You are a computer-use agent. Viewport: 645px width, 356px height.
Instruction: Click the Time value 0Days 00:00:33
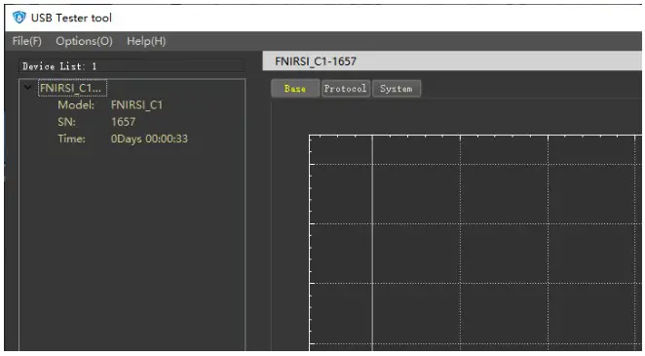(149, 138)
